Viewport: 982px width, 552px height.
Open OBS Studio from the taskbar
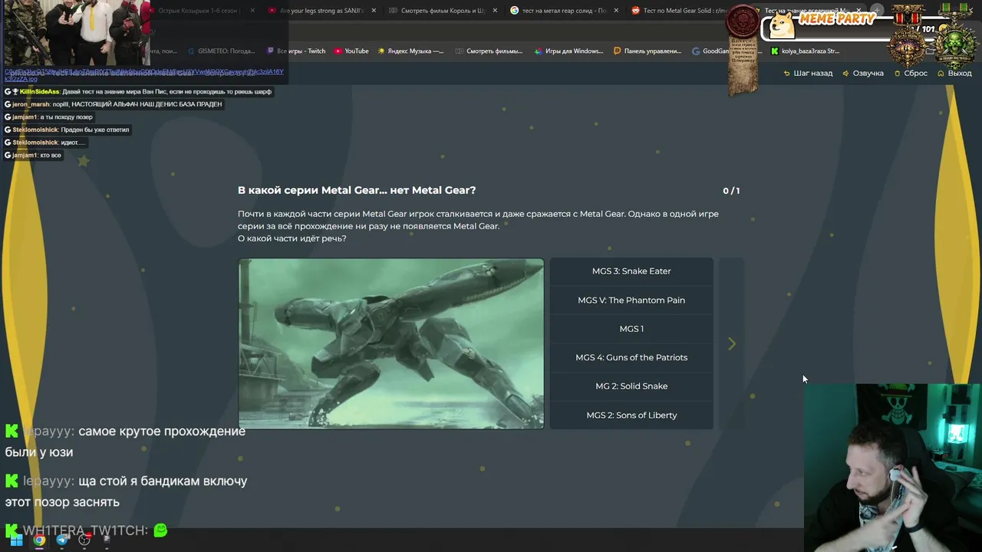tap(84, 540)
